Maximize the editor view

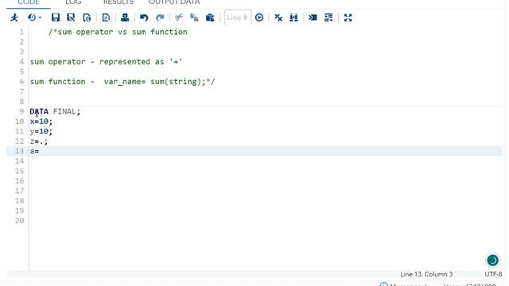point(348,17)
